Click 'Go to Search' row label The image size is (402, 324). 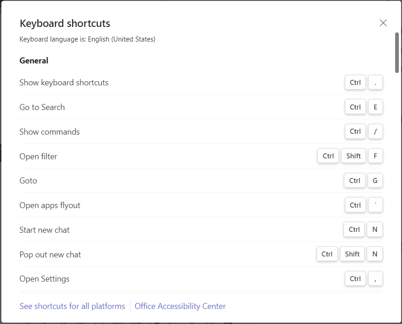42,107
